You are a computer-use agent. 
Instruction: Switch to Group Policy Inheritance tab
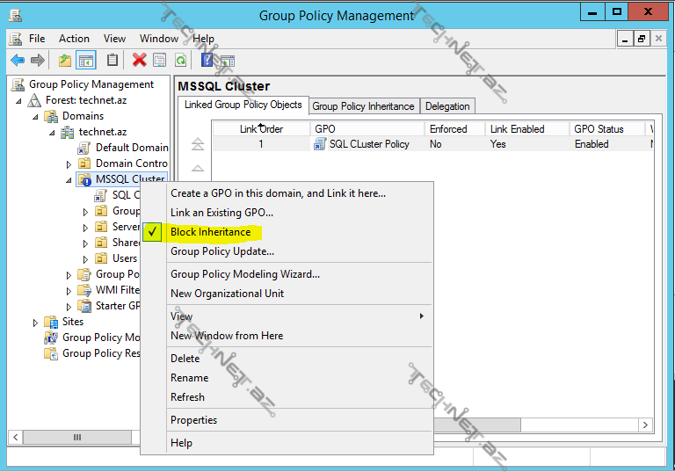click(363, 106)
